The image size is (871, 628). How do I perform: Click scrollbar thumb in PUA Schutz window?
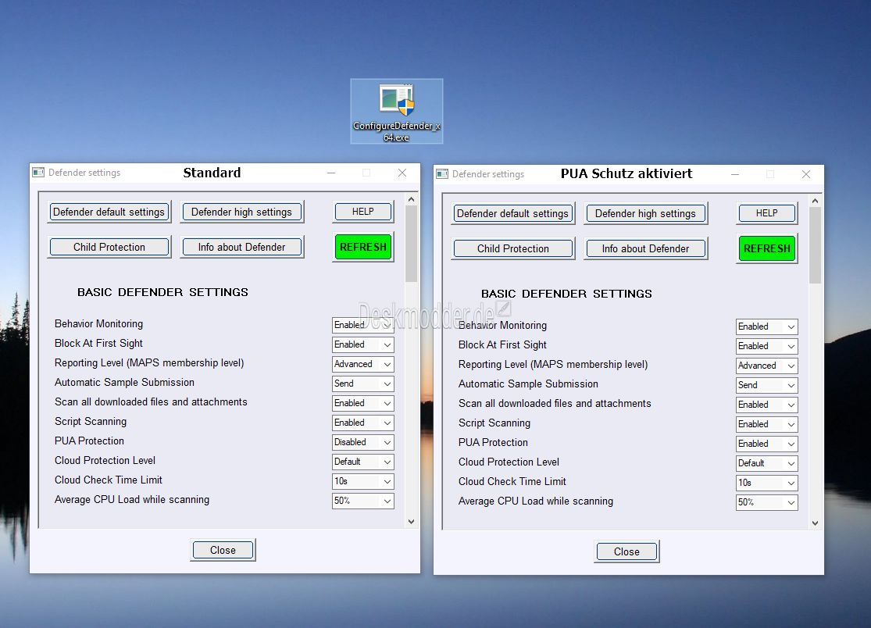tap(815, 245)
